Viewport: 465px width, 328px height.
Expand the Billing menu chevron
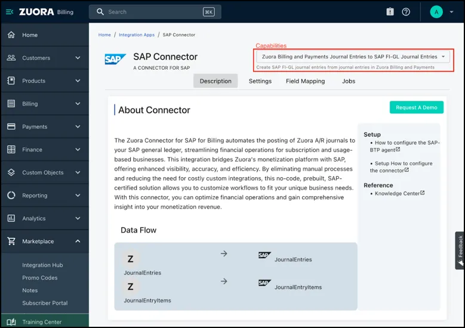click(x=78, y=104)
